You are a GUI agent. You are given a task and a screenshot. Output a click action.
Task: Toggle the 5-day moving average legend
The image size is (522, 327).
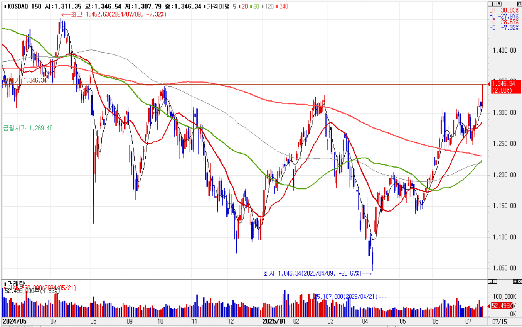point(234,7)
